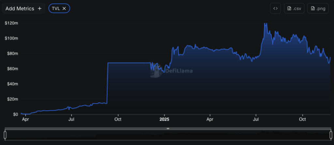This screenshot has height=145, width=334.
Task: Click the plus icon beside Add Metrics
Action: (x=39, y=8)
